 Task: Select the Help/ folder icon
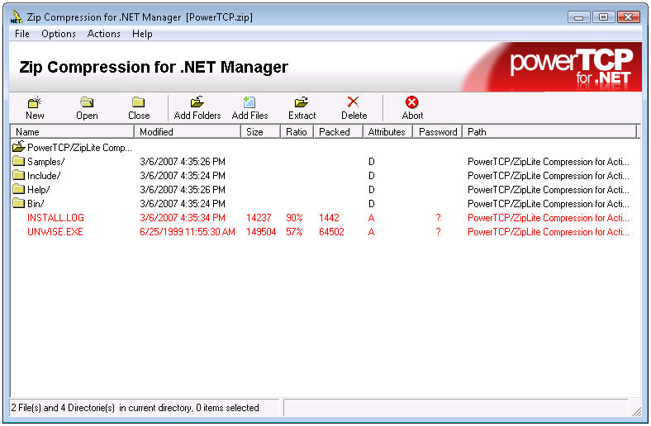click(19, 189)
